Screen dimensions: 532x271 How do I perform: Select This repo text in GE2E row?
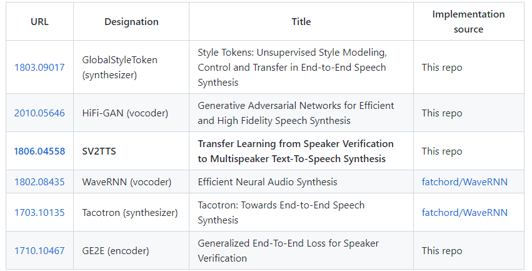click(x=442, y=250)
